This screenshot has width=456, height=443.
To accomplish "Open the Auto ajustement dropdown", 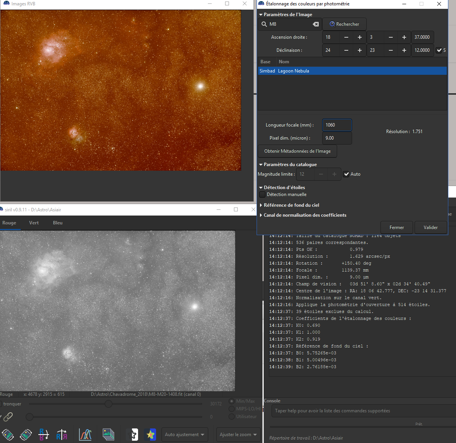I will (x=184, y=435).
